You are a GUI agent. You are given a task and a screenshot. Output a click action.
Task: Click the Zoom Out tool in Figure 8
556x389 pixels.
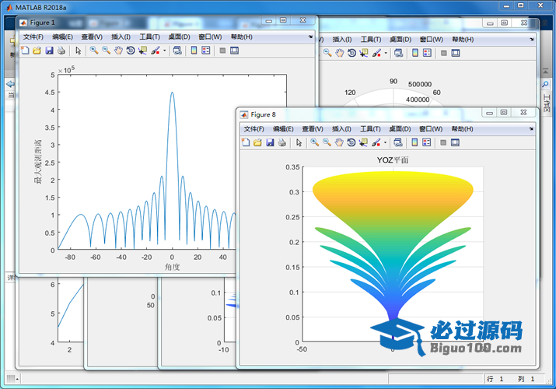click(327, 143)
